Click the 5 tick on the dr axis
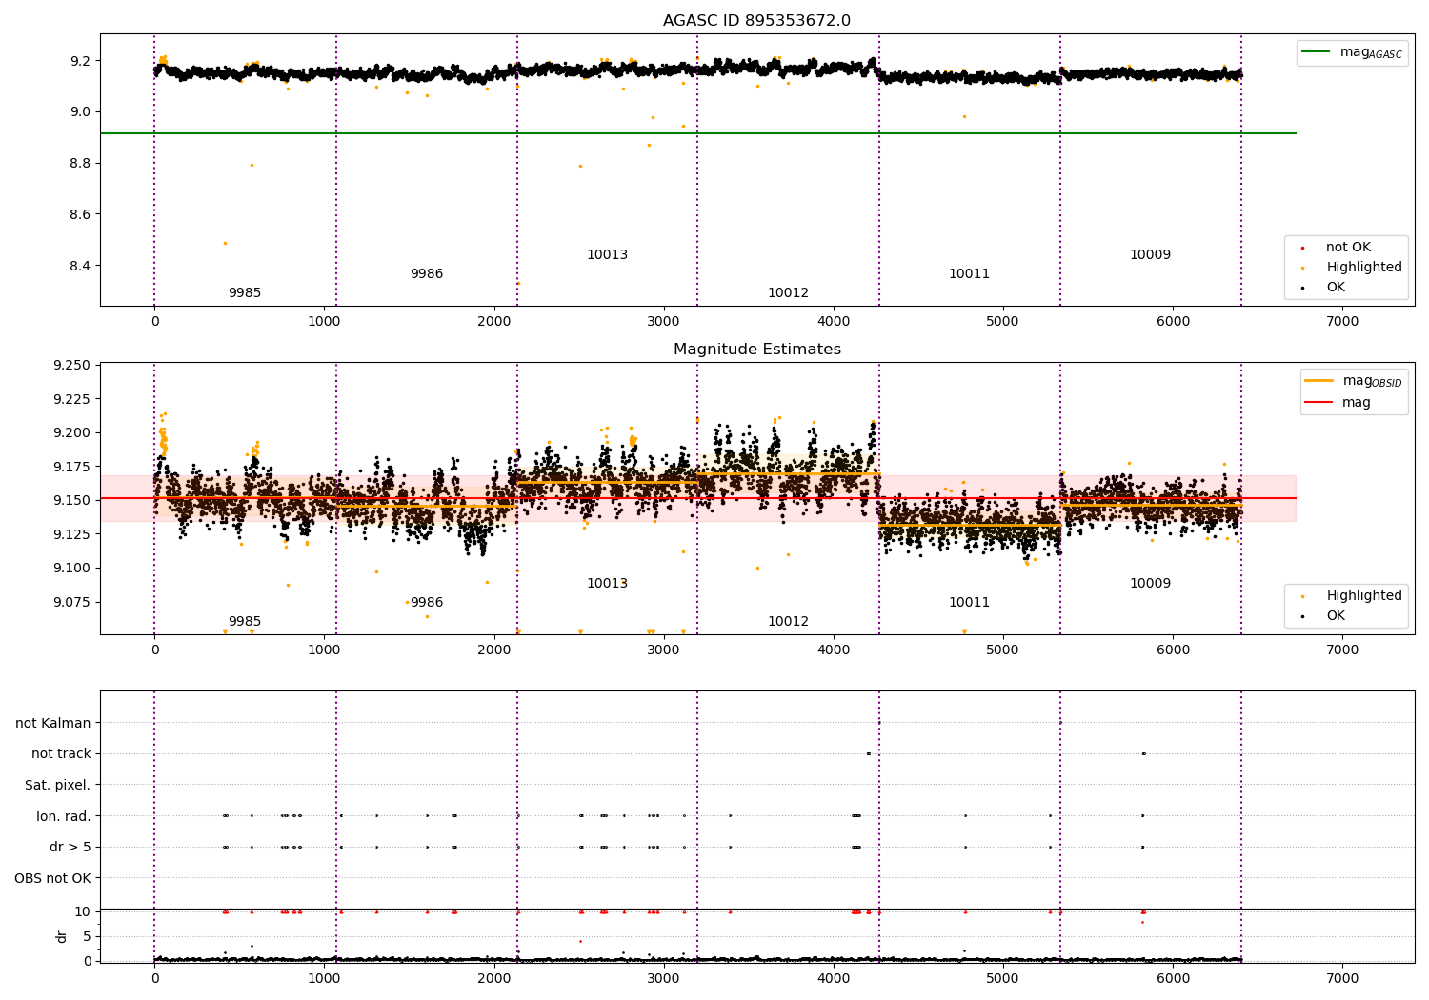The height and width of the screenshot is (1000, 1429). coord(87,936)
